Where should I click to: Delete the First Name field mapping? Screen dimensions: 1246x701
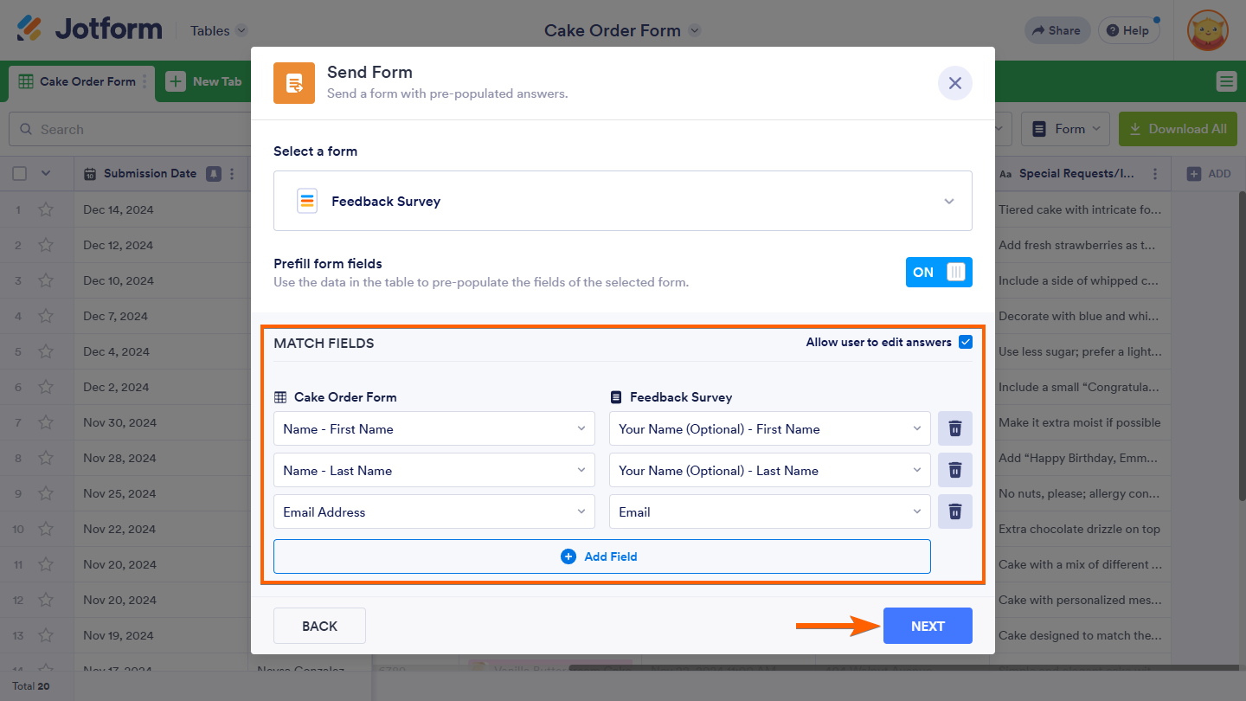coord(955,428)
